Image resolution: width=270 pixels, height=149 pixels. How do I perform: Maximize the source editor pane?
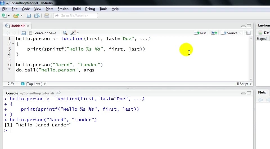tap(249, 26)
